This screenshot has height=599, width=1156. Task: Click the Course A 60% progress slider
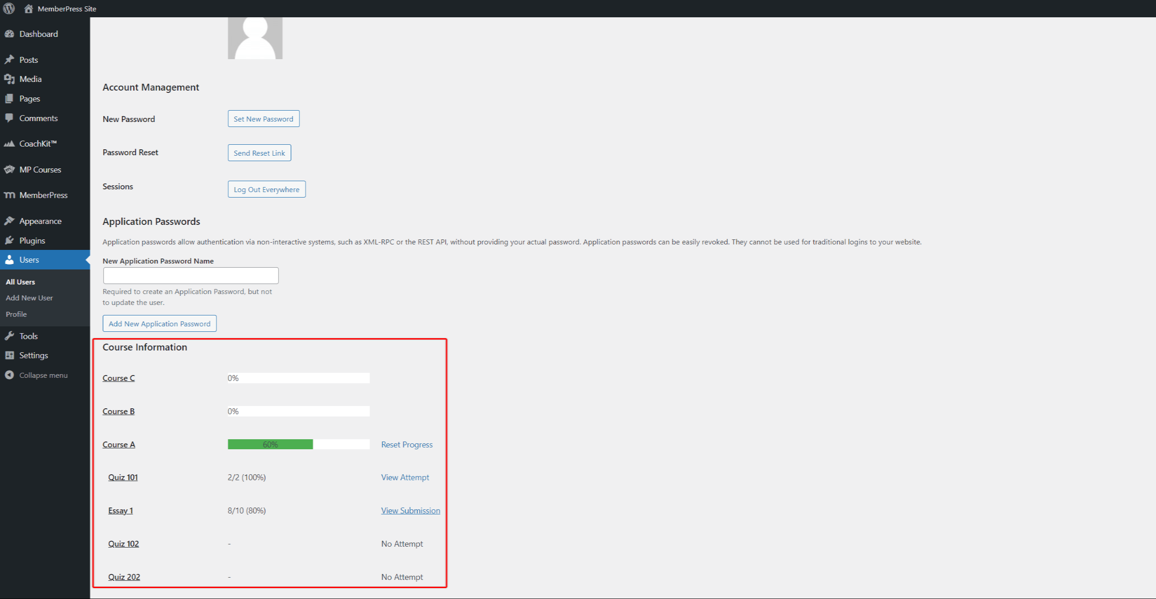click(x=269, y=444)
